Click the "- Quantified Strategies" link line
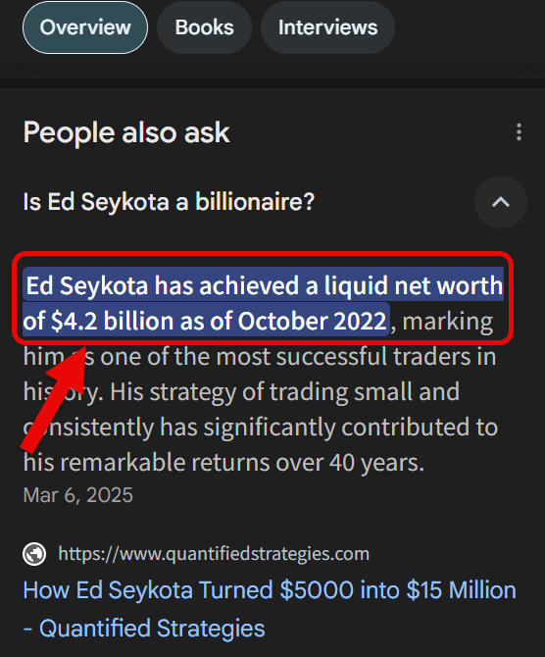Screen dimensions: 545x657 tap(144, 629)
